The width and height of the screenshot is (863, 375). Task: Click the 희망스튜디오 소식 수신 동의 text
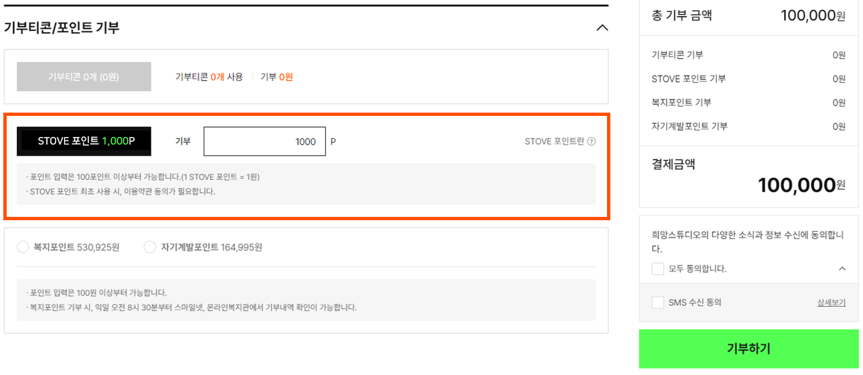749,242
